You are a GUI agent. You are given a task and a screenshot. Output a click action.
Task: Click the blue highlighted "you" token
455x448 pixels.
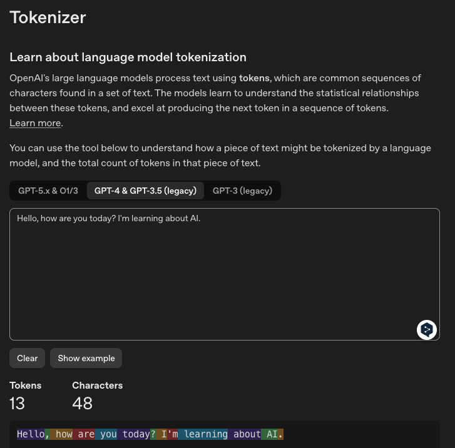[108, 434]
